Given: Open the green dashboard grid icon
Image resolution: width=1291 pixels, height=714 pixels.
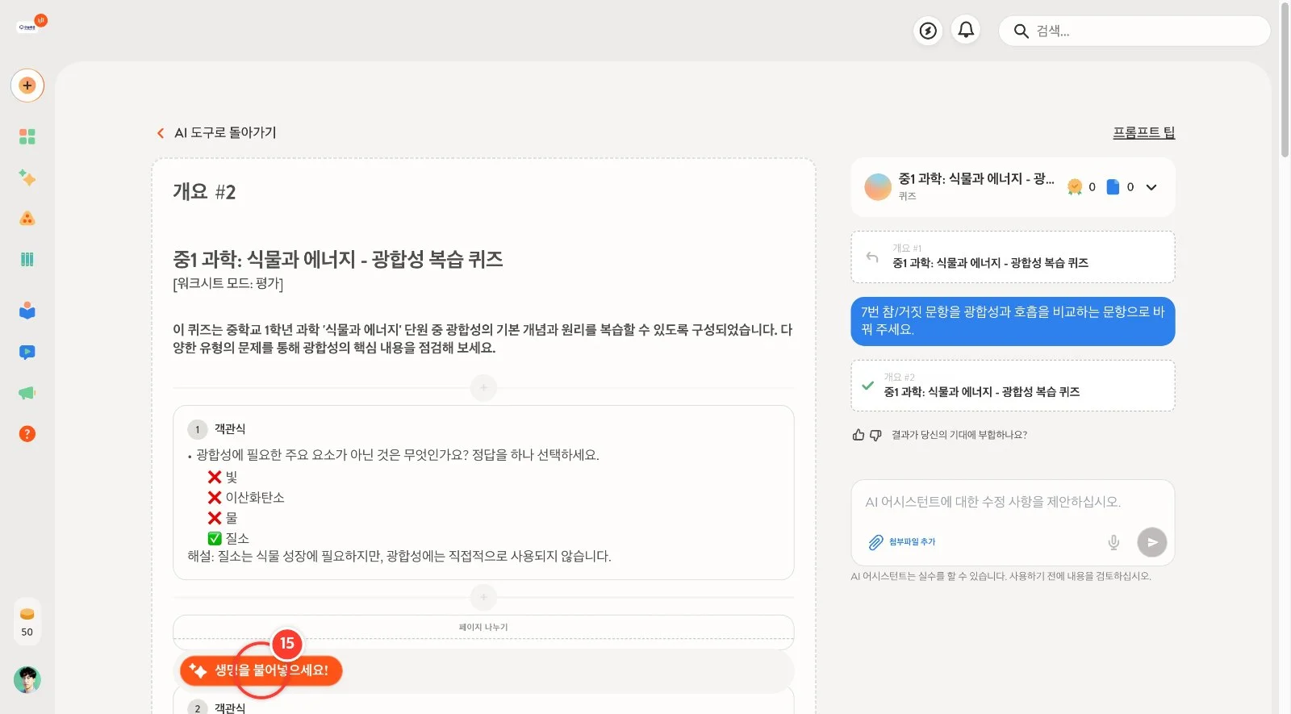Looking at the screenshot, I should (27, 136).
